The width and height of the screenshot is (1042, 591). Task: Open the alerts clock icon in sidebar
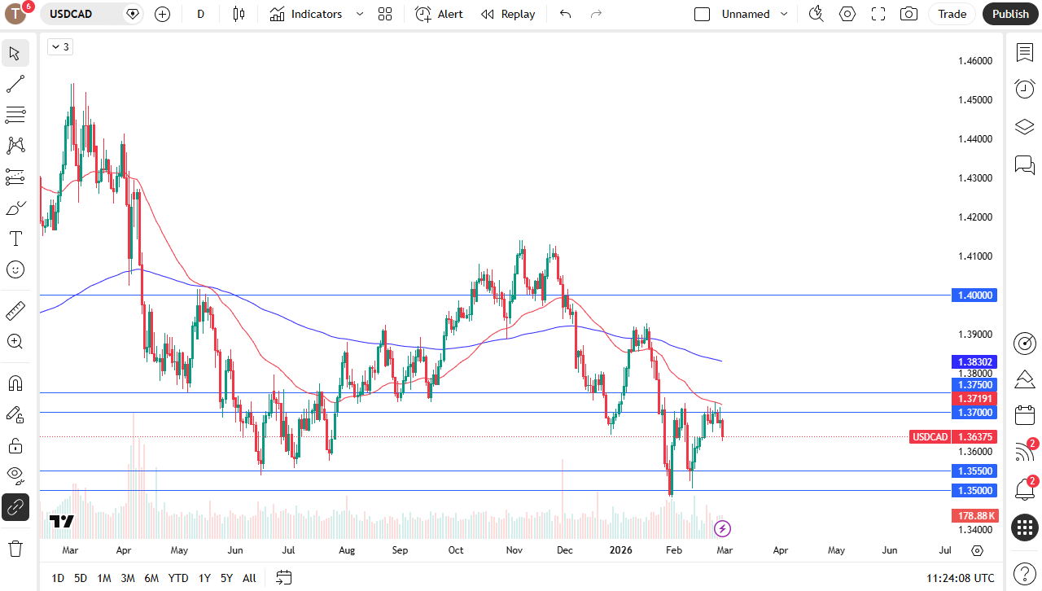point(1025,89)
